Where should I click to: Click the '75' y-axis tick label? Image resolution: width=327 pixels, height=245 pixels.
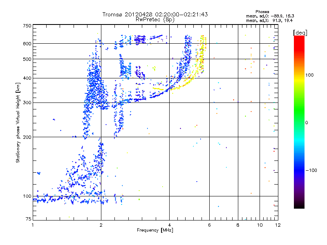pyautogui.click(x=29, y=219)
